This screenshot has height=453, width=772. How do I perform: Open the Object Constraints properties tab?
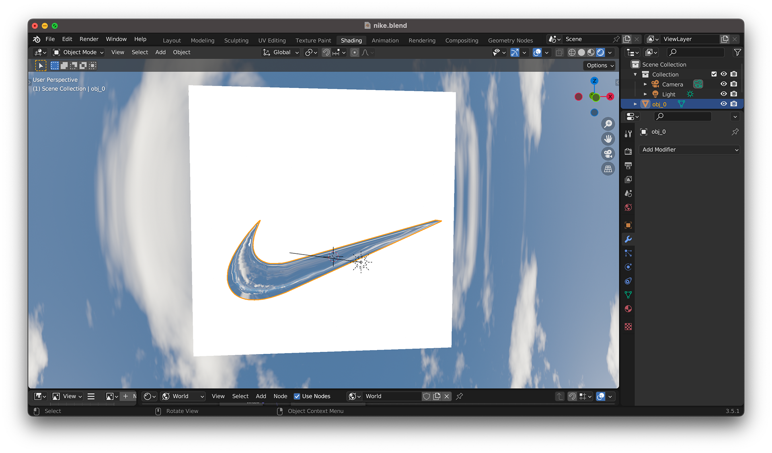click(628, 281)
